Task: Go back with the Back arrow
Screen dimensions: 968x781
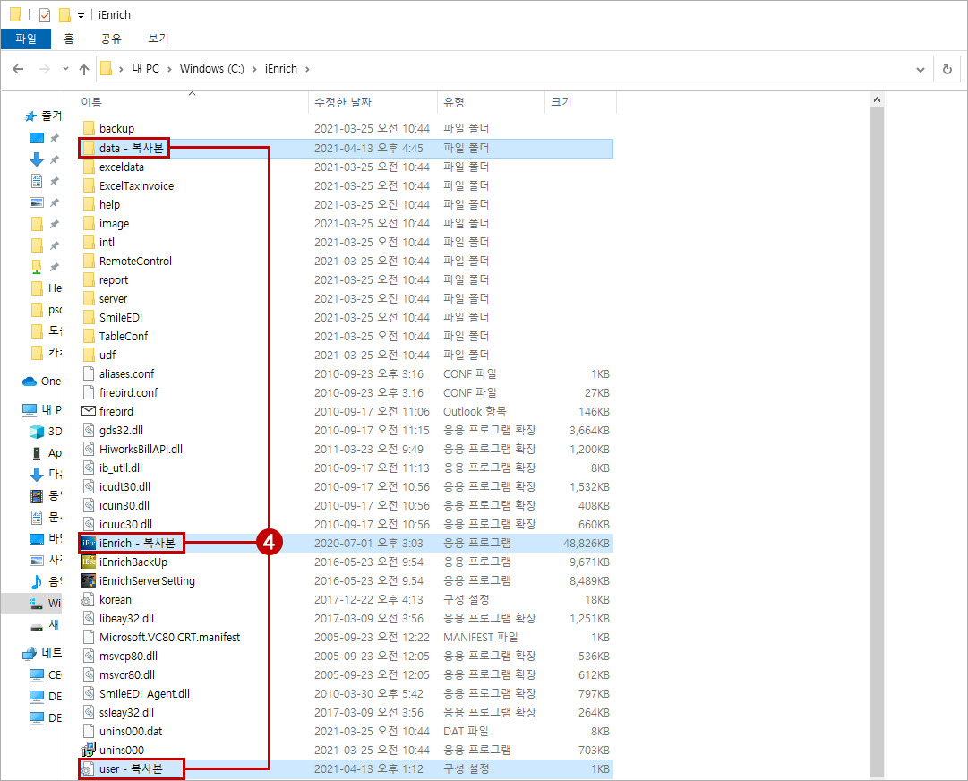Action: [19, 69]
